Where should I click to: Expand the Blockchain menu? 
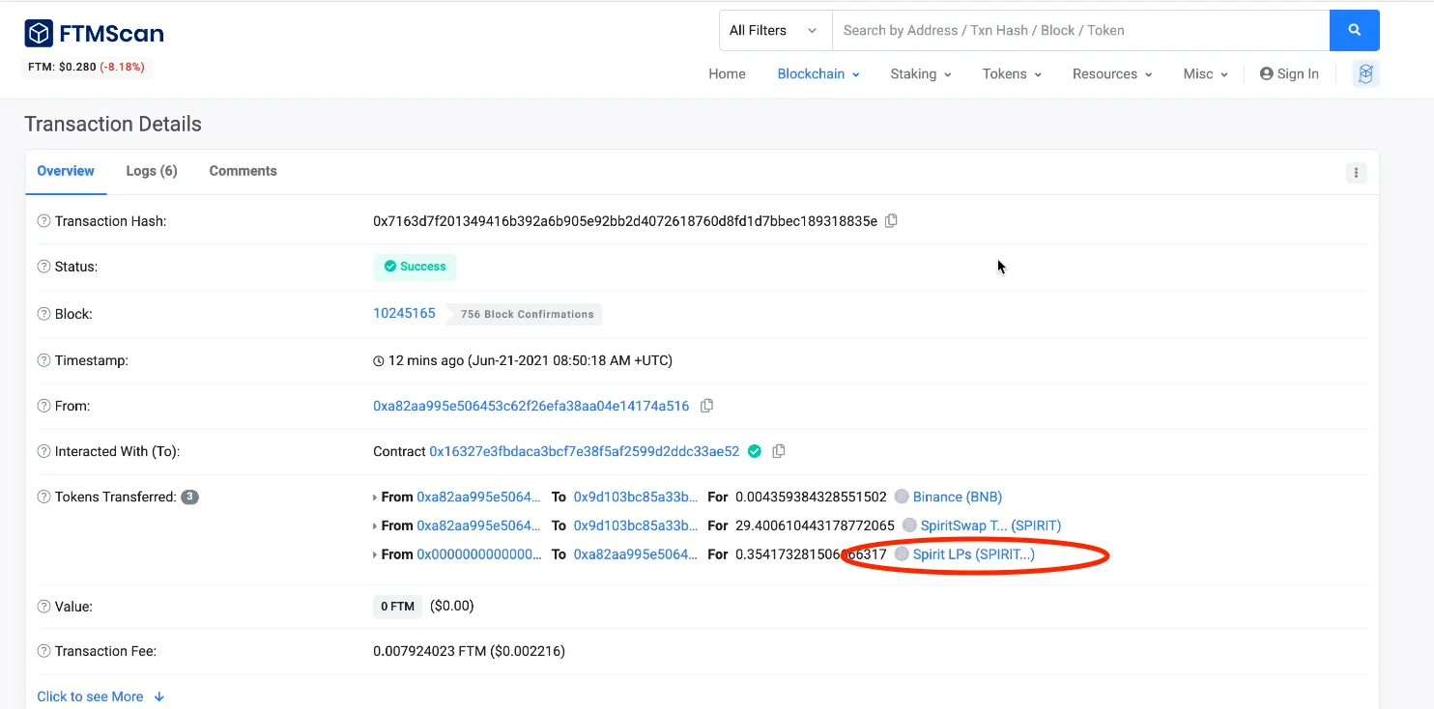click(818, 73)
